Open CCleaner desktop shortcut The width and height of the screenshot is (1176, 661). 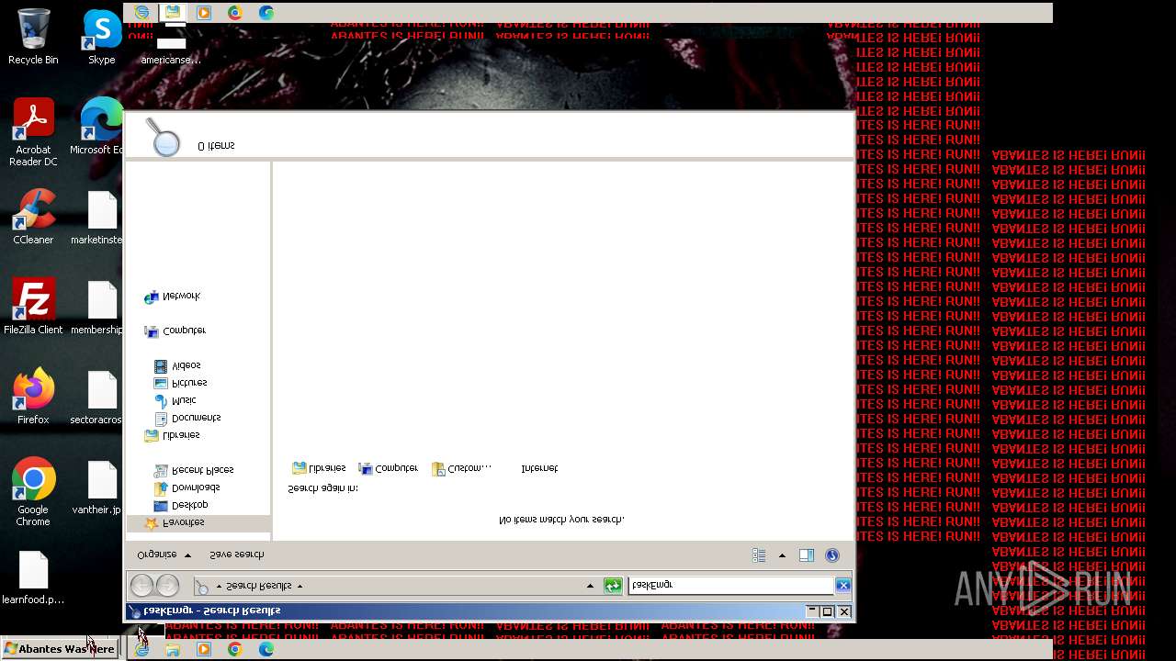click(x=33, y=217)
